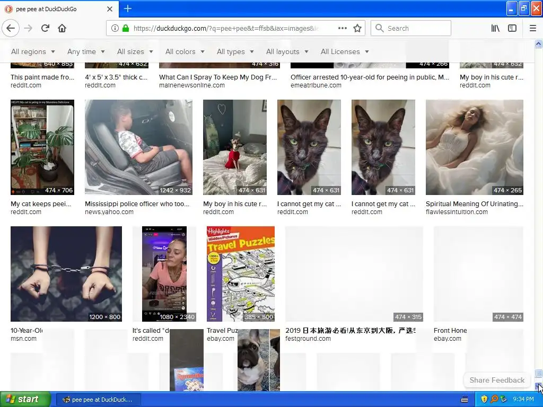Click the msn.com source text

(23, 339)
